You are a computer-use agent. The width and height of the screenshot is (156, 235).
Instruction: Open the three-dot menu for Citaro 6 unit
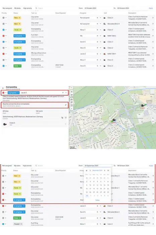65,124
